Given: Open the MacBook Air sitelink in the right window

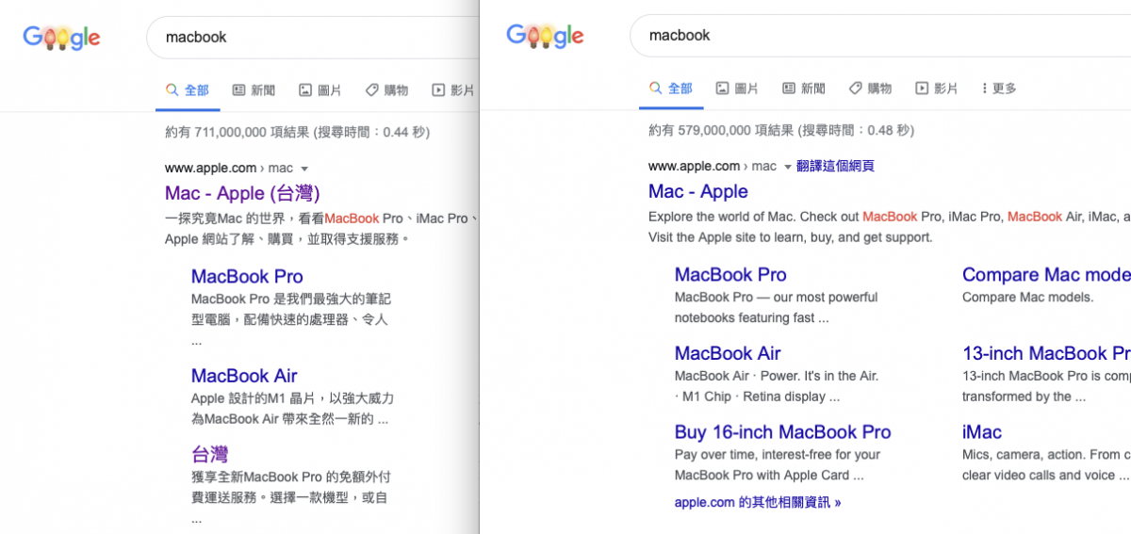Looking at the screenshot, I should (x=728, y=353).
